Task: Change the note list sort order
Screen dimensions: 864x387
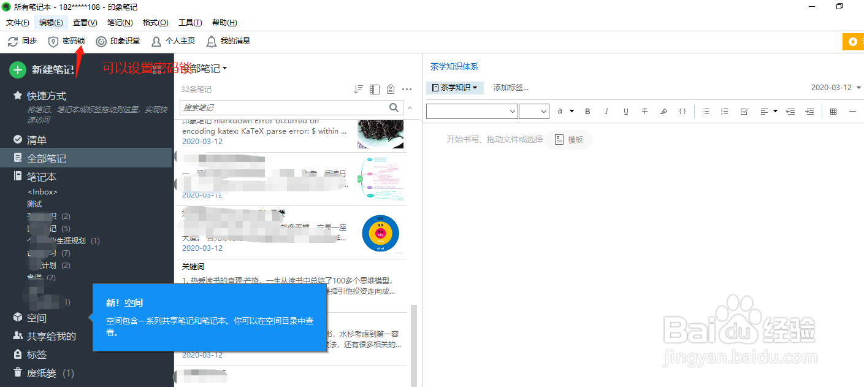Action: pos(359,88)
